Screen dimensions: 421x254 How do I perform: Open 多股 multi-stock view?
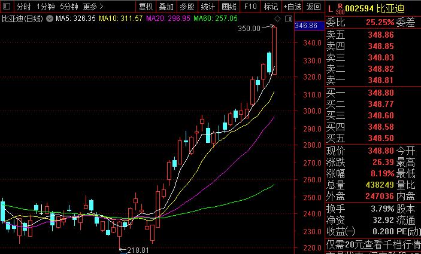click(187, 7)
